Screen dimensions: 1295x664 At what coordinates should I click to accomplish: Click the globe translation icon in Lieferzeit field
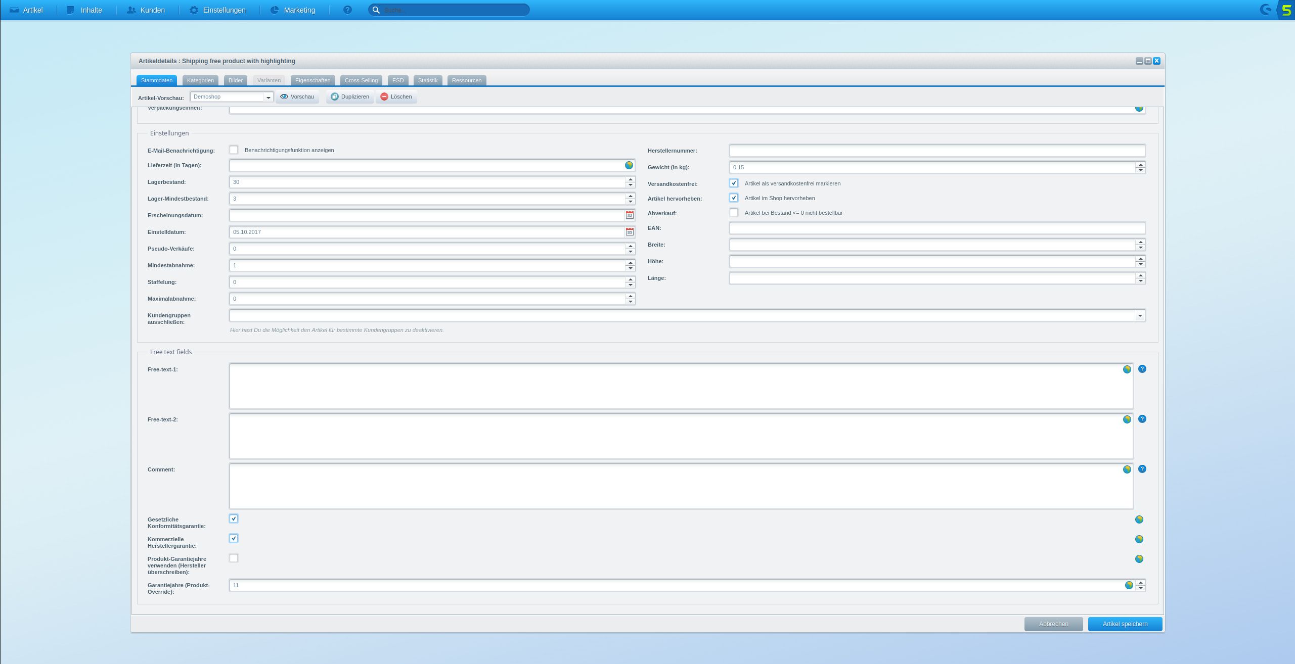629,165
